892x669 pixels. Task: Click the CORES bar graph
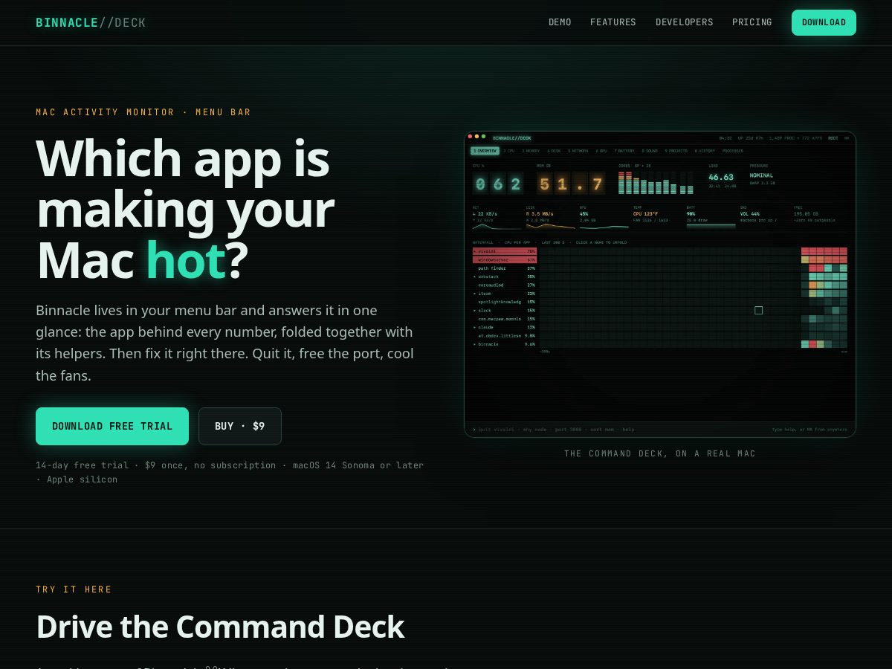pos(656,183)
